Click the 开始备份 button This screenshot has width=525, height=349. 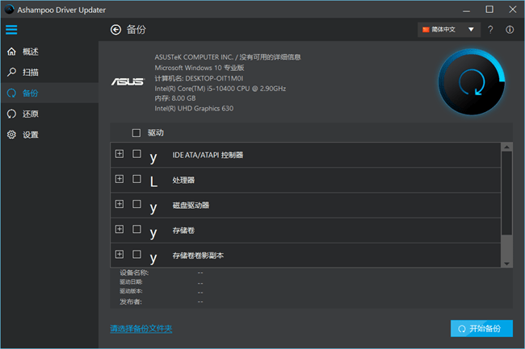click(x=481, y=329)
